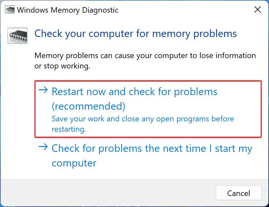Click the large memory chip icon beside heading
Viewport: 269px width, 207px height.
pyautogui.click(x=17, y=35)
